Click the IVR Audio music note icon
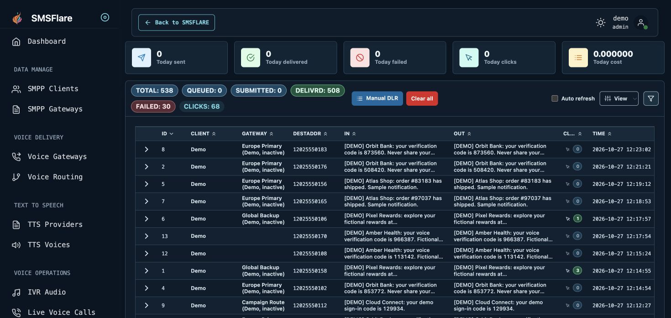This screenshot has width=671, height=318. 16,292
